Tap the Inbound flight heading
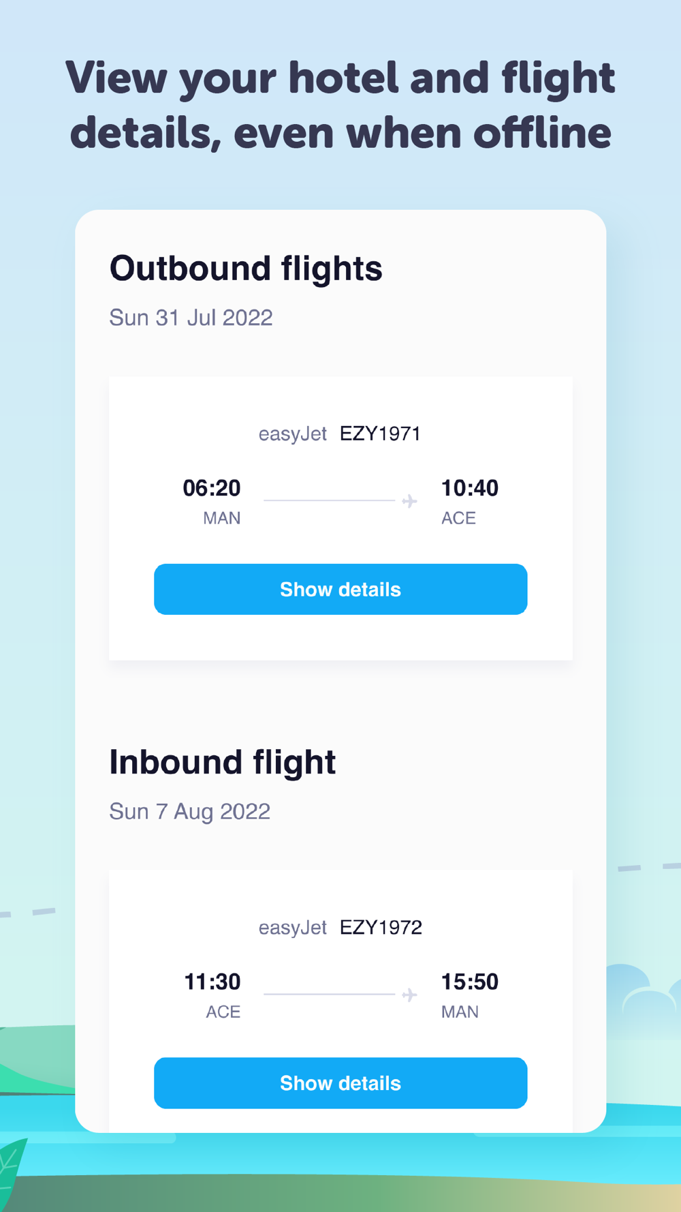This screenshot has width=681, height=1212. tap(223, 762)
